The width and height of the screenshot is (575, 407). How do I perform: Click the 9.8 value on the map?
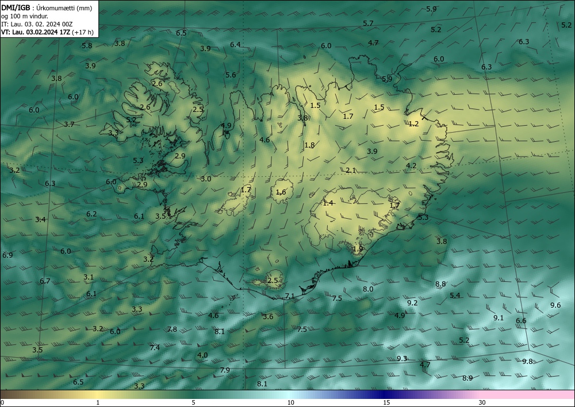(x=527, y=361)
